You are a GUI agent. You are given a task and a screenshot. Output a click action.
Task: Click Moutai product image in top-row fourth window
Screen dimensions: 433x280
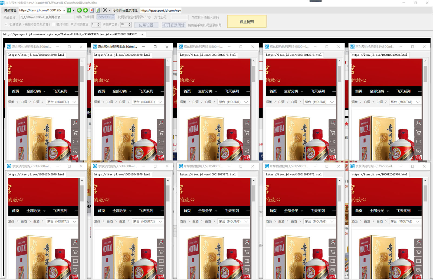pyautogui.click(x=300, y=138)
